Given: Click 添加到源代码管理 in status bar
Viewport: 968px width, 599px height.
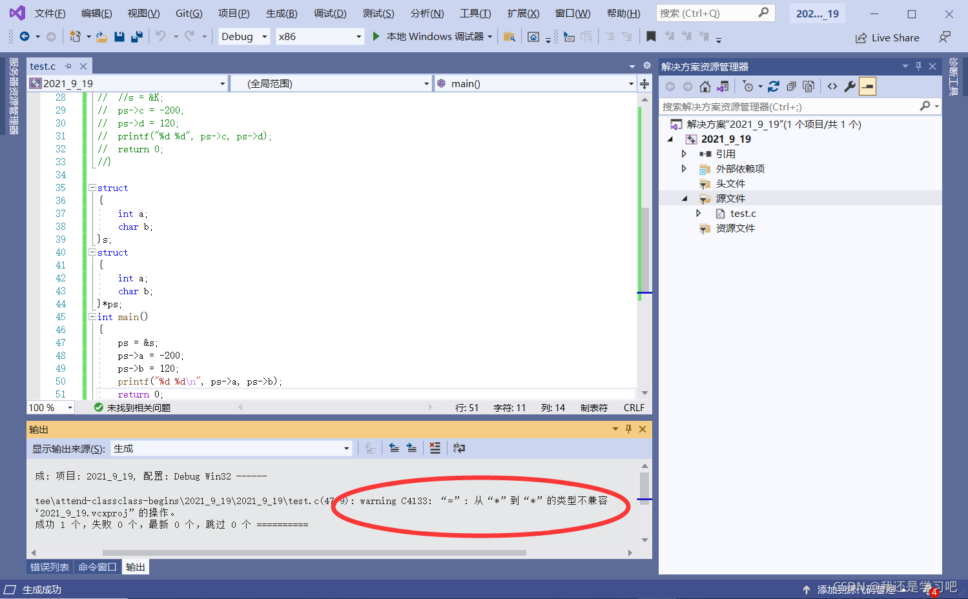Looking at the screenshot, I should click(x=856, y=589).
